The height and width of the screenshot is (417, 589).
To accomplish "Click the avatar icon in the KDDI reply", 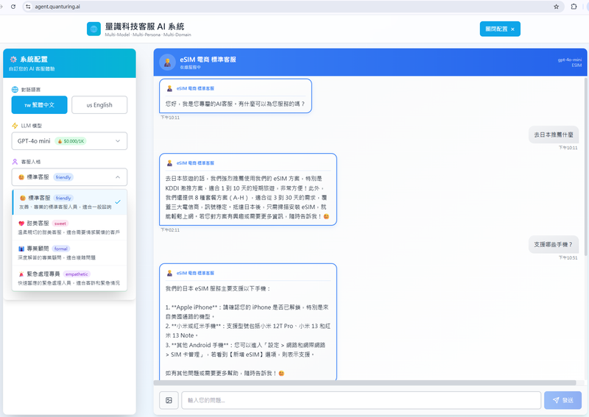I will [169, 163].
